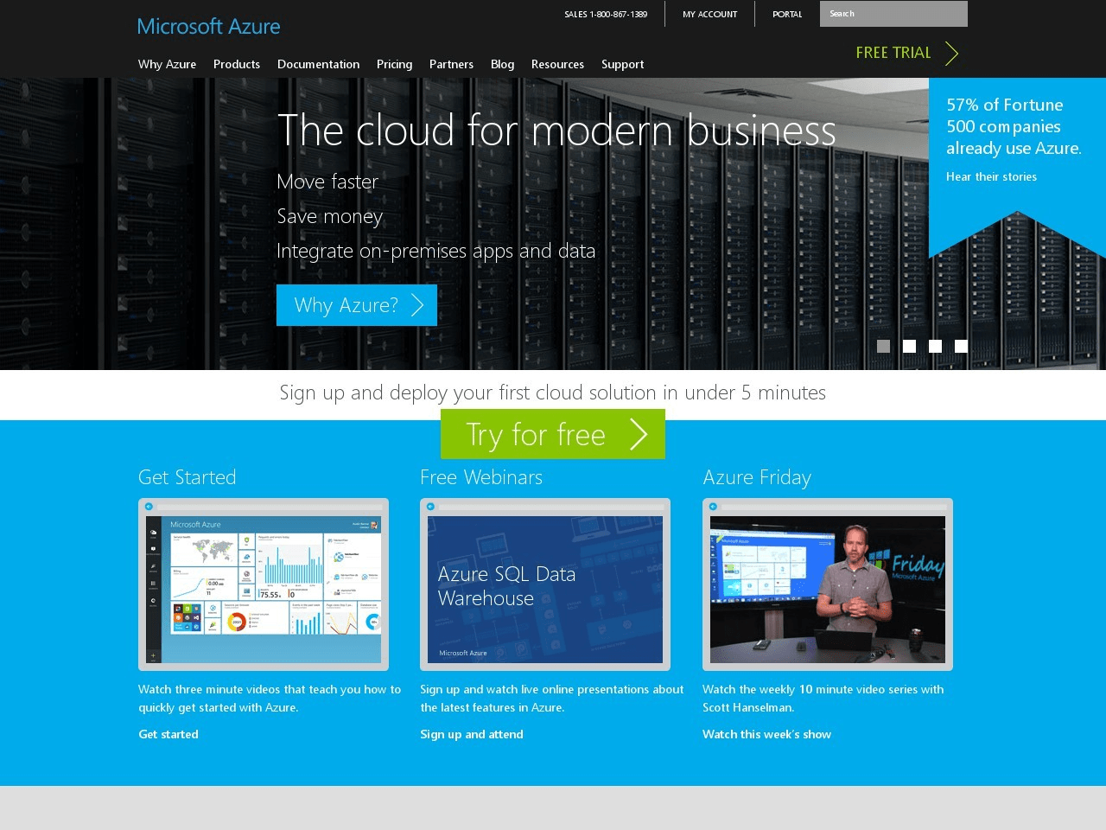Screen dimensions: 1106x830
Task: Click back icon on Free Webinars card
Action: pyautogui.click(x=430, y=507)
